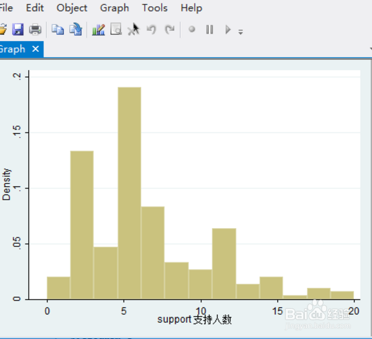
Task: Click the x-axis label 0
Action: [47, 311]
